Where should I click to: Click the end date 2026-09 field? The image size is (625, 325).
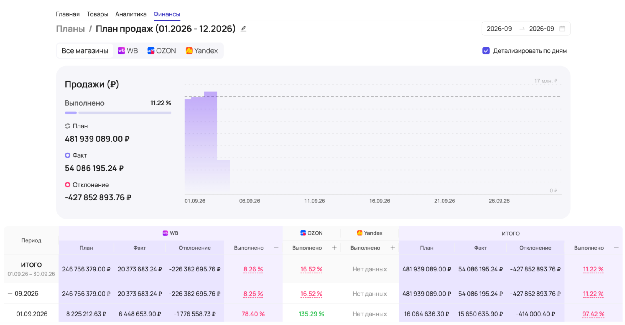pos(542,29)
